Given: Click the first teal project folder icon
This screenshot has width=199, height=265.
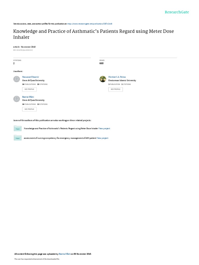Looking at the screenshot, I should pyautogui.click(x=18, y=128).
